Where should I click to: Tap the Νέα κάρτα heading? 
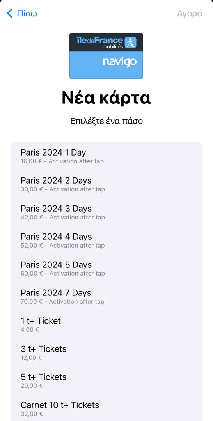click(106, 98)
